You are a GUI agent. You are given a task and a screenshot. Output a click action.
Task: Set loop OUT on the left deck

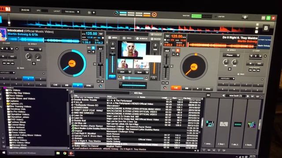point(12,57)
